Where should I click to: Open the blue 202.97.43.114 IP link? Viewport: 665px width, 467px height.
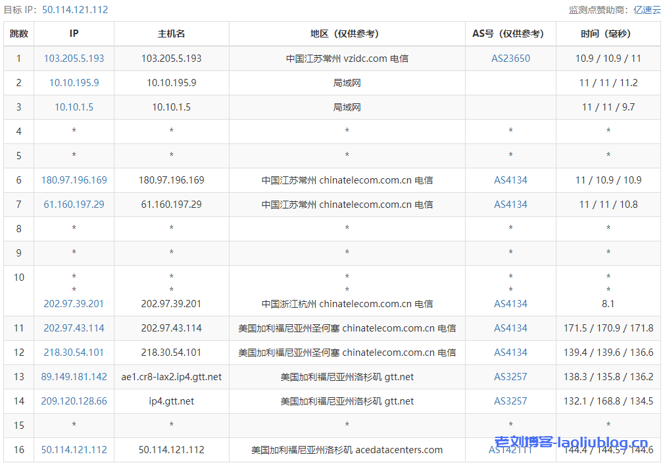tap(74, 328)
